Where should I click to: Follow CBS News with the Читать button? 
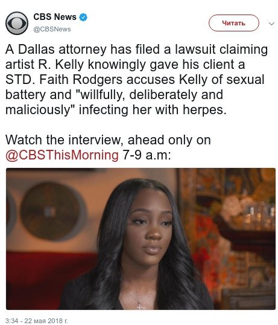pos(234,23)
